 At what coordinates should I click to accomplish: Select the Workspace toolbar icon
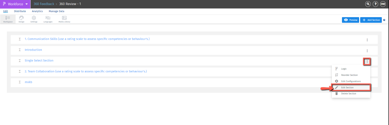8,19
